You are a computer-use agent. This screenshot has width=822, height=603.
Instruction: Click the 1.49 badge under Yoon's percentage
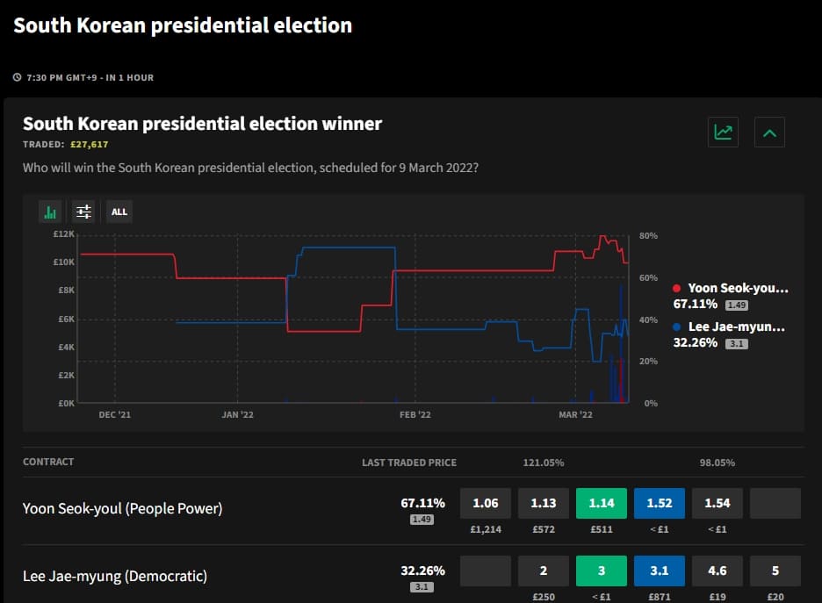[x=422, y=518]
